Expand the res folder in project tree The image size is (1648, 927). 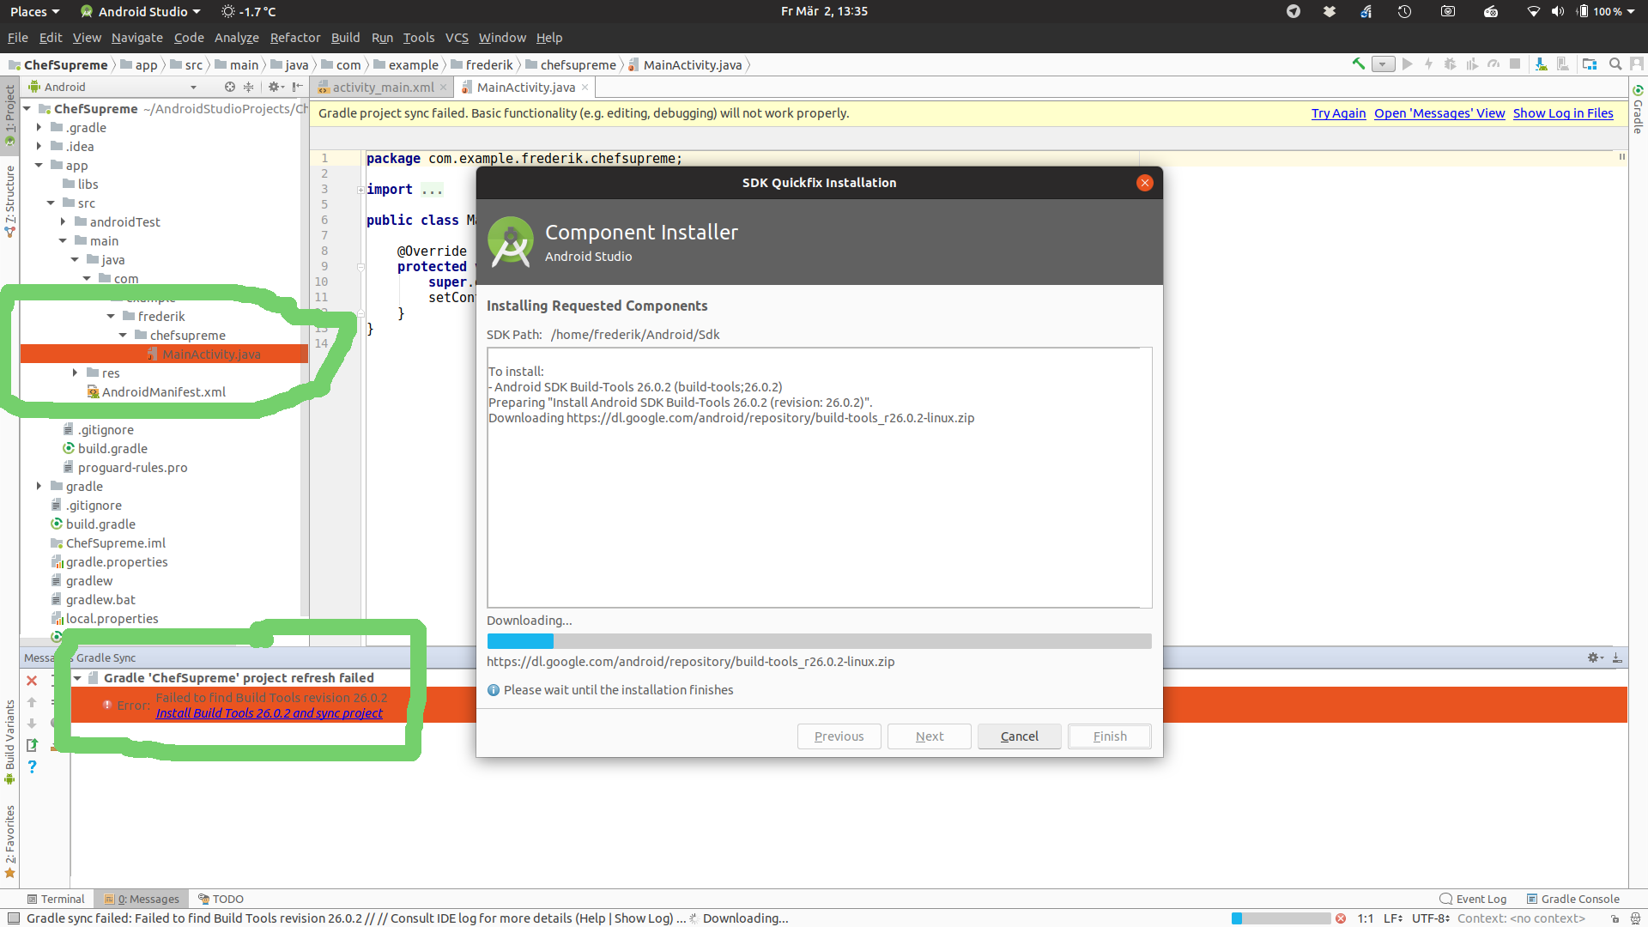coord(76,373)
